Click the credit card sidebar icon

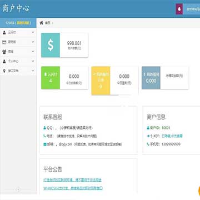4,42
